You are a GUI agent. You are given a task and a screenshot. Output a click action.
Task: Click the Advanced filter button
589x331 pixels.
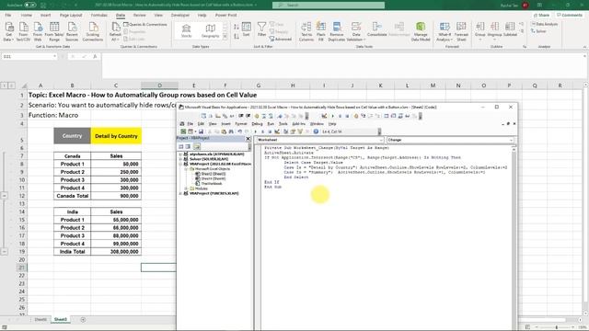280,39
